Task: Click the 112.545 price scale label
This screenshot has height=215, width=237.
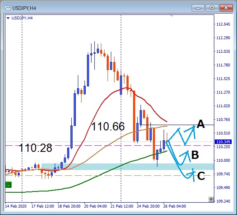Action: point(223,24)
